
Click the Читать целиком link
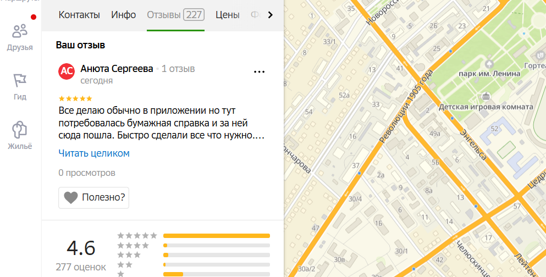[x=94, y=153]
